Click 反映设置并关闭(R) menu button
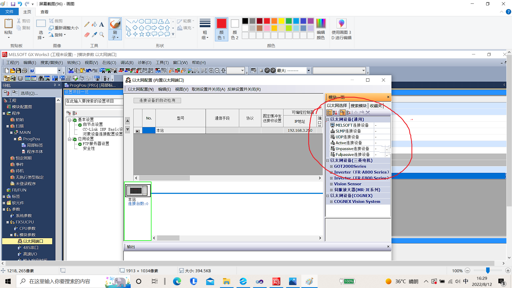 coord(244,89)
